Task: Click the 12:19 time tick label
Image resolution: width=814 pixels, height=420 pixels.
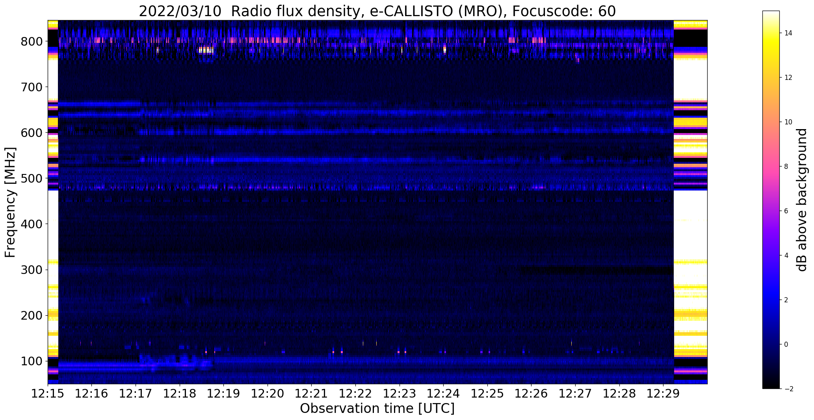Action: click(x=224, y=393)
